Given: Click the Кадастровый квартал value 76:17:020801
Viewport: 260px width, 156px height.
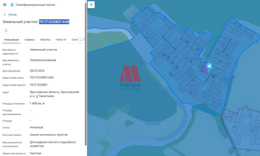Looking at the screenshot, I should click(x=39, y=85).
